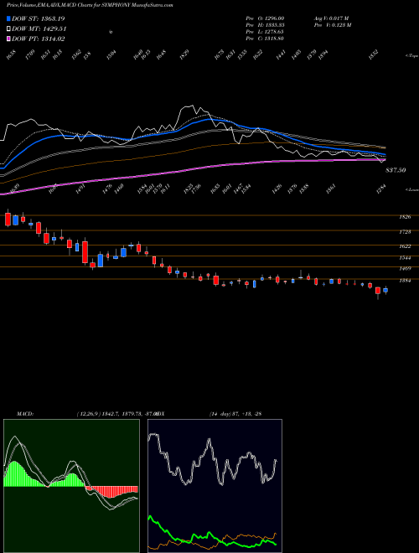The width and height of the screenshot is (419, 553).
Task: Click the magenta DOW PT legend swatch
Action: [8, 39]
